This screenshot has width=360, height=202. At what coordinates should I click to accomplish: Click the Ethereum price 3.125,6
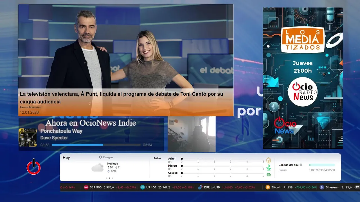[346, 187]
